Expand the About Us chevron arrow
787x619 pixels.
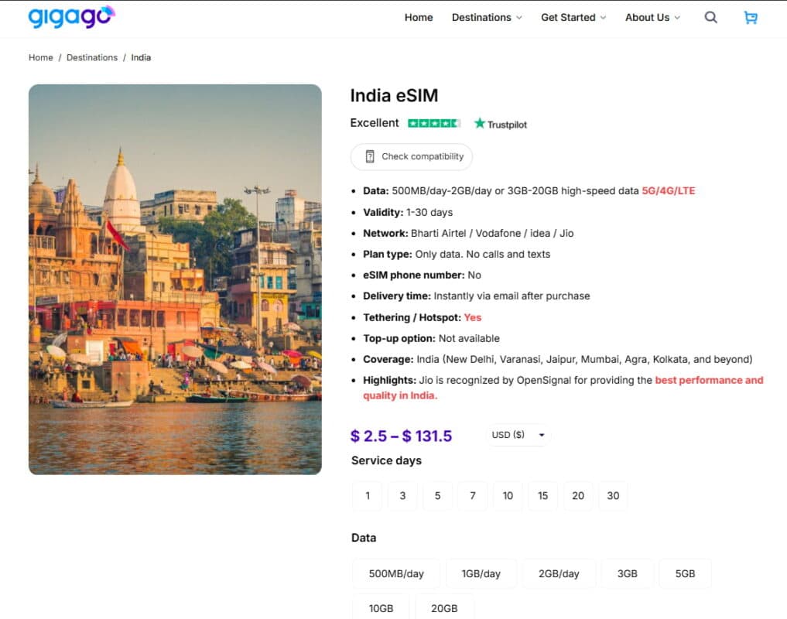[677, 18]
